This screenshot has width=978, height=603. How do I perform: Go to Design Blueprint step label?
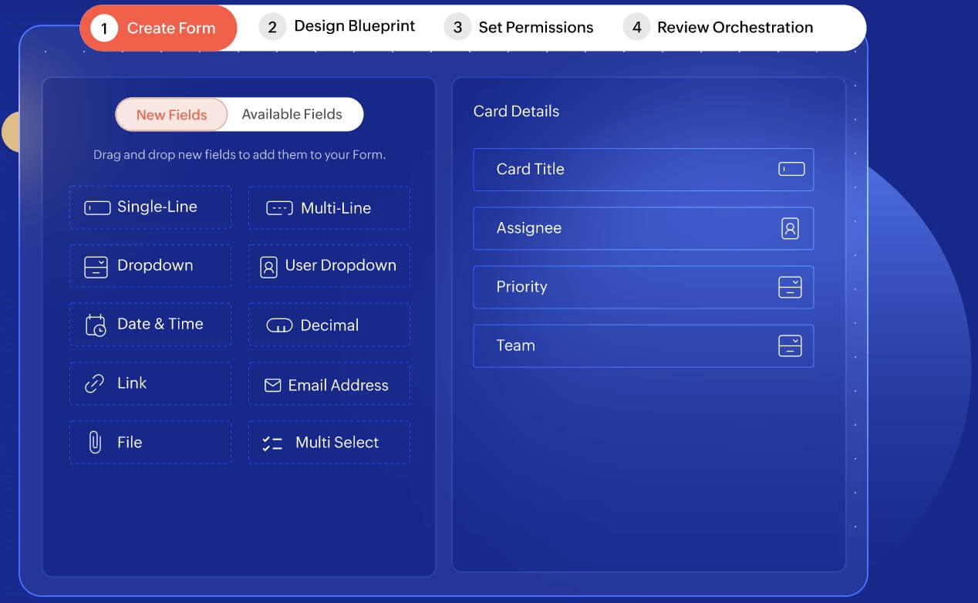click(355, 26)
